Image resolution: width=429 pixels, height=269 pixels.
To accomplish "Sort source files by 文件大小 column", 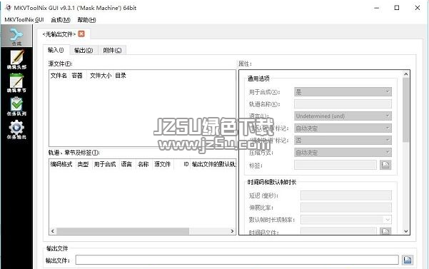I will point(101,76).
